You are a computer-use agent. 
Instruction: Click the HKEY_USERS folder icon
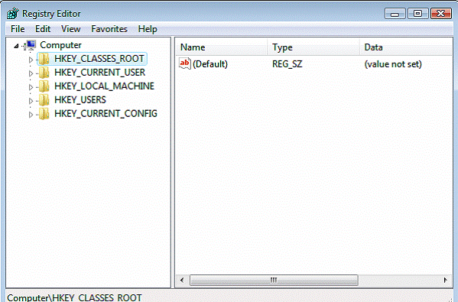(x=44, y=100)
